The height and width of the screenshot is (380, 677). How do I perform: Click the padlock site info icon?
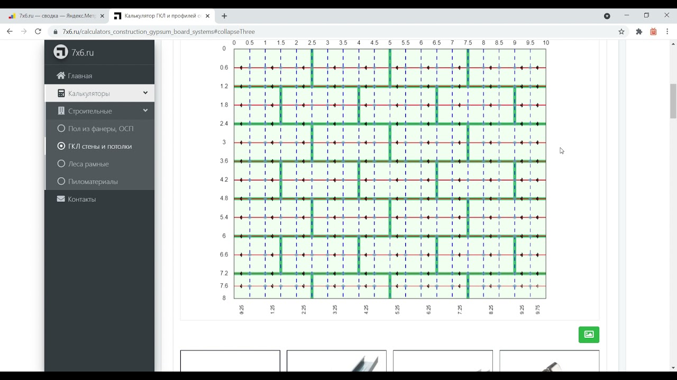tap(56, 32)
